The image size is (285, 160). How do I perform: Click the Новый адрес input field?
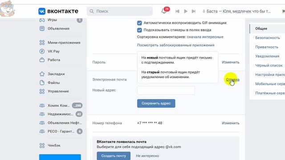click(166, 90)
